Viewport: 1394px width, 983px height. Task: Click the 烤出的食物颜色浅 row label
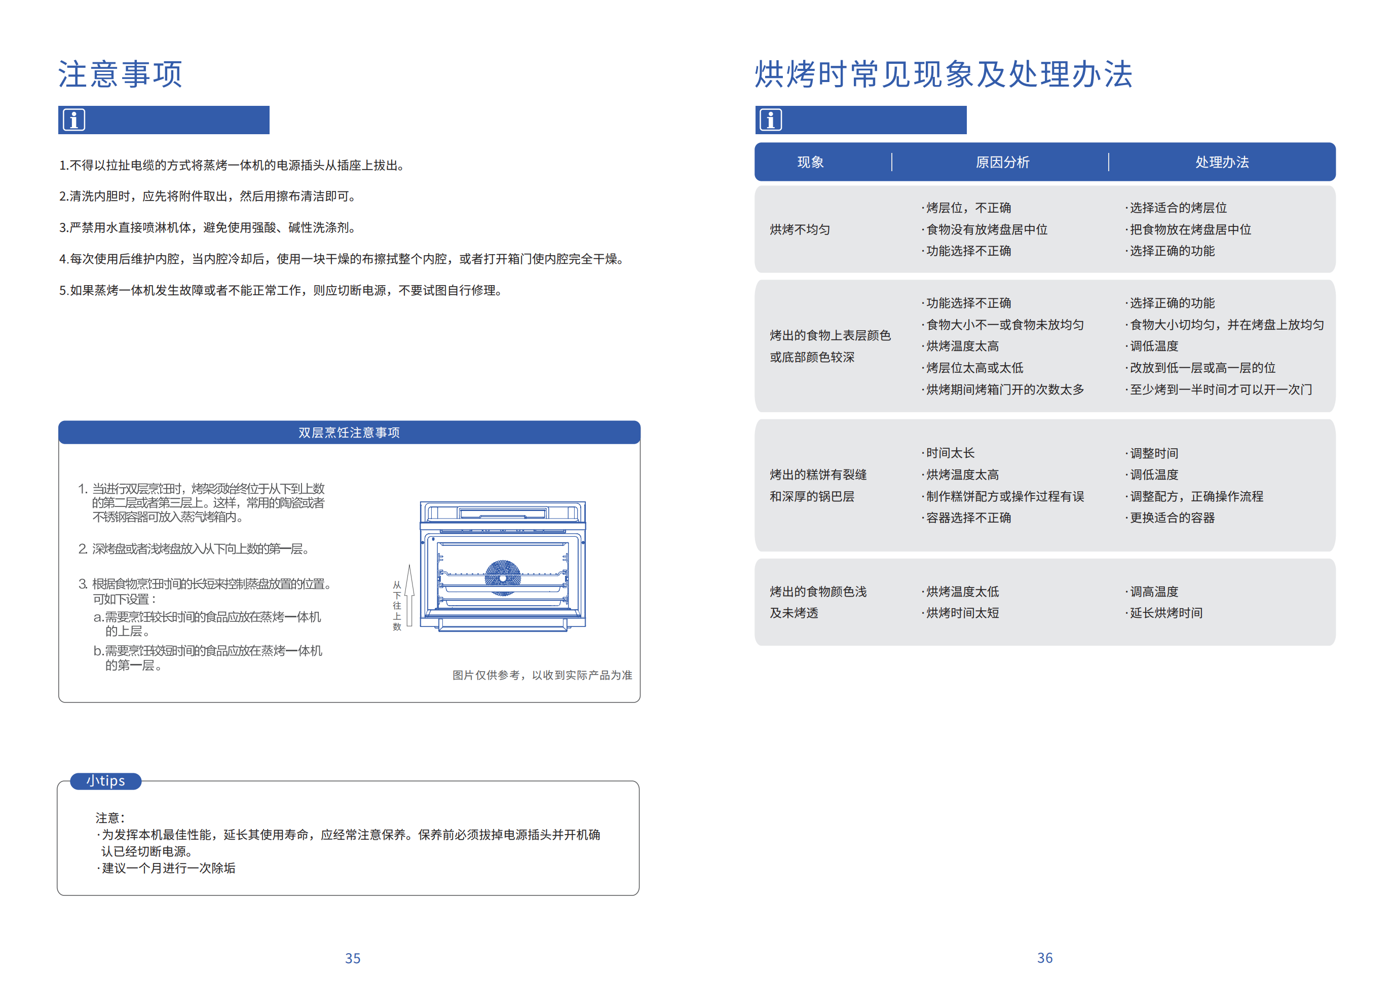click(818, 591)
